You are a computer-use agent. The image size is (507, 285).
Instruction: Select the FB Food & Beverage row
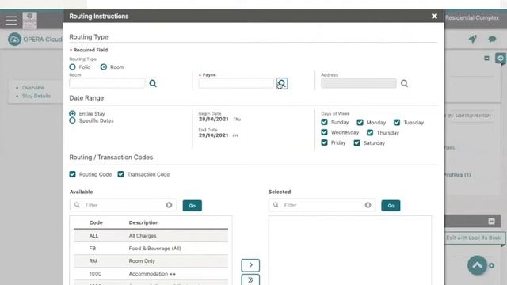[151, 248]
